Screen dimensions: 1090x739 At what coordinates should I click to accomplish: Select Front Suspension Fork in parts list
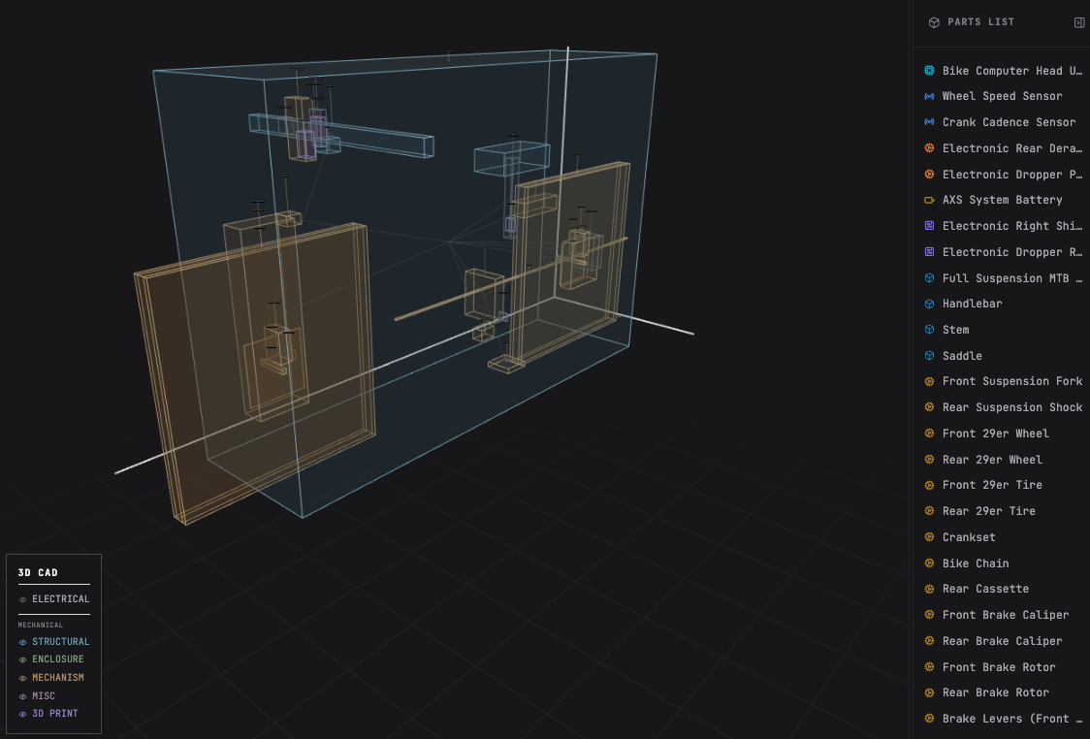pyautogui.click(x=1011, y=381)
